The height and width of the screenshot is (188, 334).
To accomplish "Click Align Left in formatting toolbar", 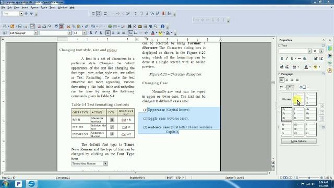I will (x=108, y=33).
